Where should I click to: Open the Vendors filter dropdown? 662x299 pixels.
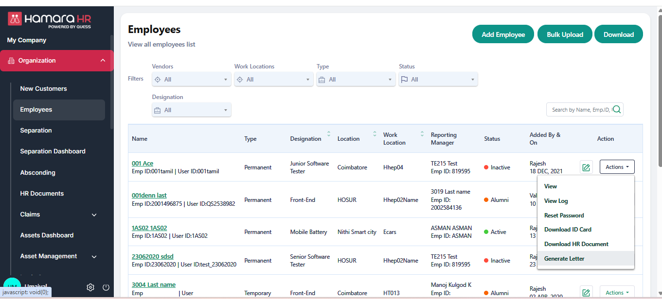pyautogui.click(x=191, y=80)
